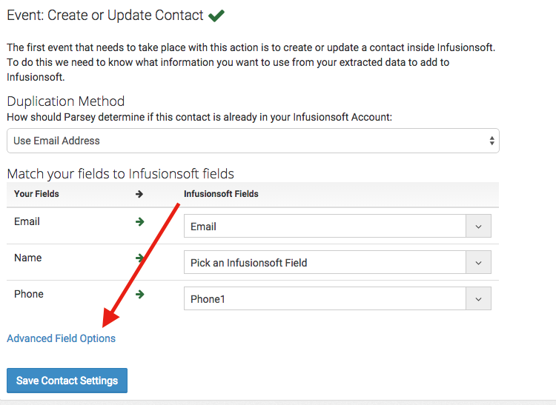The height and width of the screenshot is (405, 556).
Task: Open the Email Infusionsoft field dropdown
Action: tap(337, 226)
